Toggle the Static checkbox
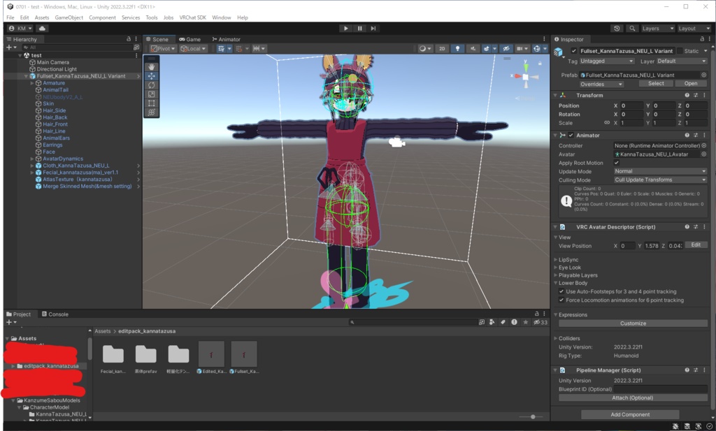 (x=680, y=51)
